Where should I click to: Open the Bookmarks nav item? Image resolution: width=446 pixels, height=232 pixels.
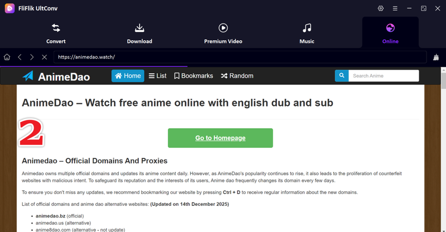tap(193, 76)
